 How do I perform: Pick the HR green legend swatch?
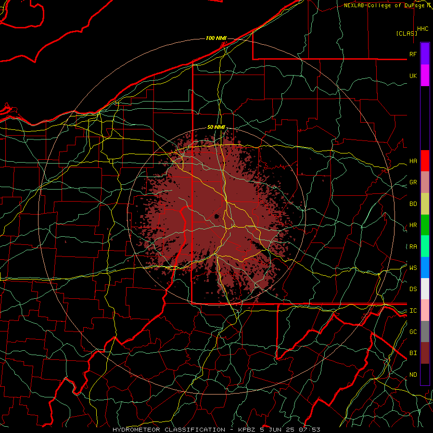pyautogui.click(x=425, y=225)
